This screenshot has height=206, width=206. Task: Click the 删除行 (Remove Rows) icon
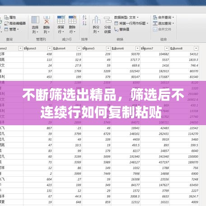(x=72, y=25)
